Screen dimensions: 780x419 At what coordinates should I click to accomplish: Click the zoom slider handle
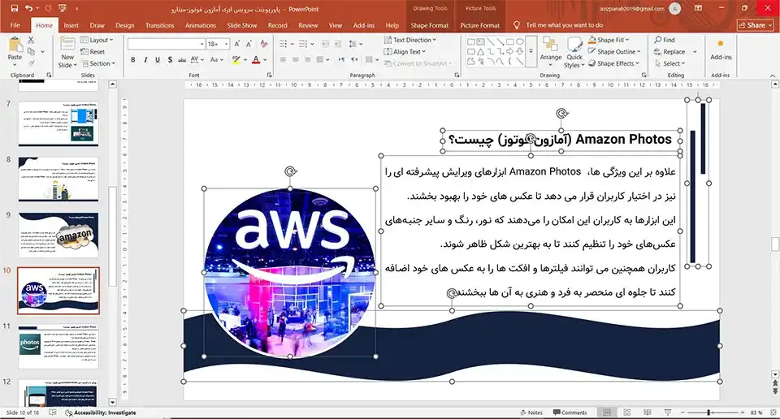pyautogui.click(x=708, y=413)
